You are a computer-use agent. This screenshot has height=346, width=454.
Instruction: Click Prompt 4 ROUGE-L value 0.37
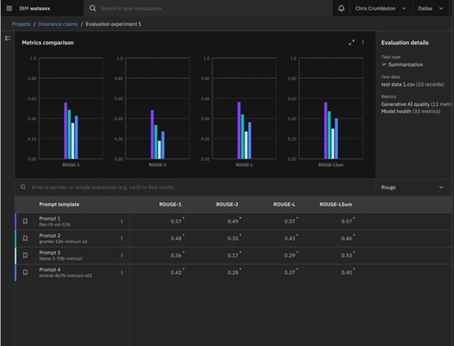(x=290, y=273)
